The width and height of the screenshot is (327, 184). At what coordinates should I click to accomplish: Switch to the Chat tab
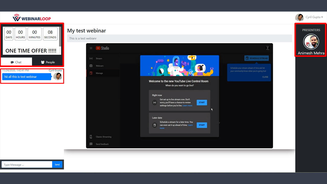pos(16,62)
